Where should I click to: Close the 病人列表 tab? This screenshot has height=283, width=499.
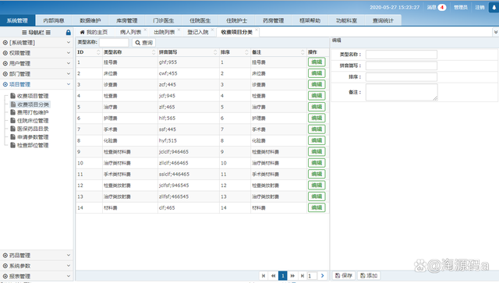(x=146, y=30)
